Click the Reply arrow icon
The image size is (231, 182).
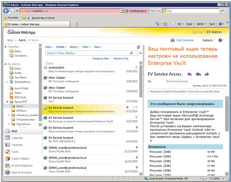(189, 74)
